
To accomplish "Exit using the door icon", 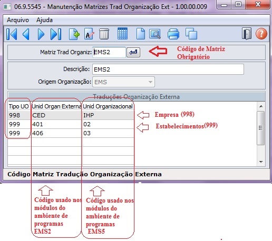I will tap(247, 34).
